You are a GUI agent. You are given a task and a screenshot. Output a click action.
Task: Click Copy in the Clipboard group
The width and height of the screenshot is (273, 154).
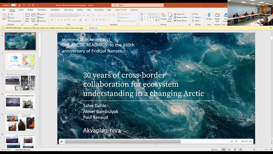tap(11, 18)
